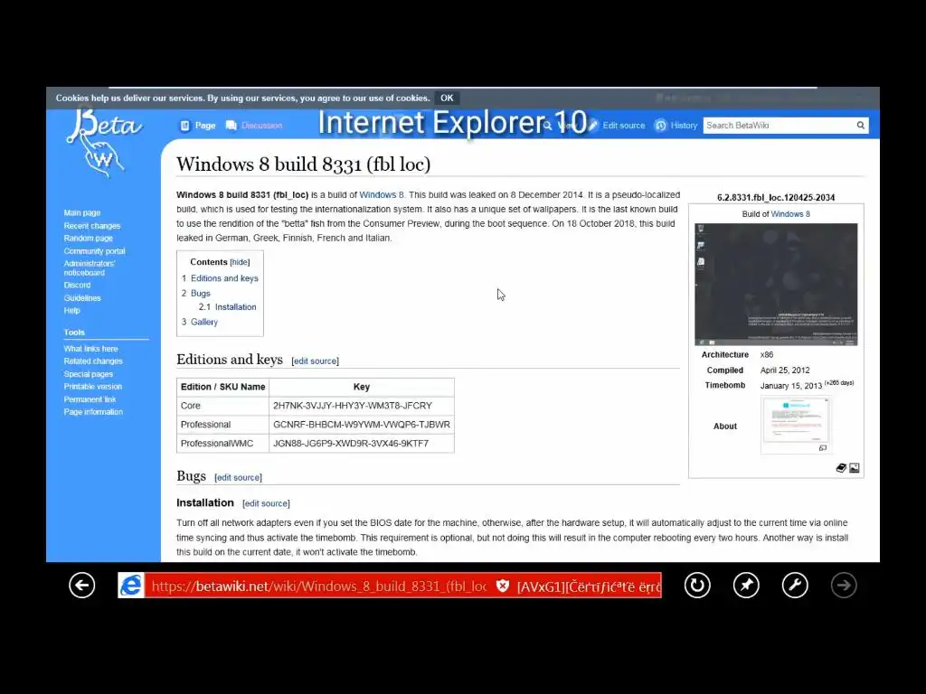Edit source of Bugs section

[238, 477]
